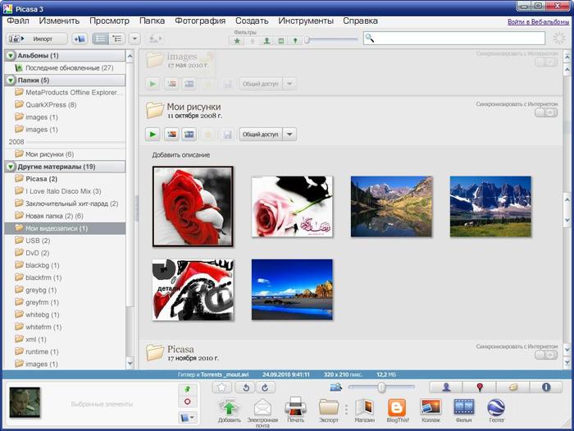Click into the search field
Screen dimensions: 574x431
454,38
